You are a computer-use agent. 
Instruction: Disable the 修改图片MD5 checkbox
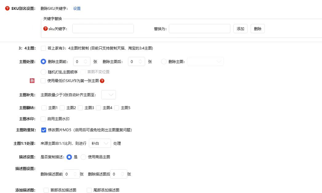(x=43, y=130)
